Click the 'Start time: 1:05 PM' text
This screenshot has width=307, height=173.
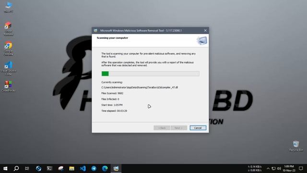pyautogui.click(x=112, y=105)
